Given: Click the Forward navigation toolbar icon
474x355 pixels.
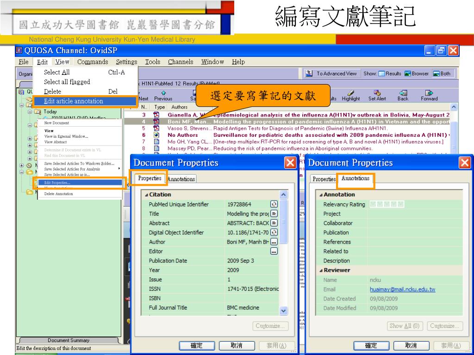Looking at the screenshot, I should click(x=429, y=92).
